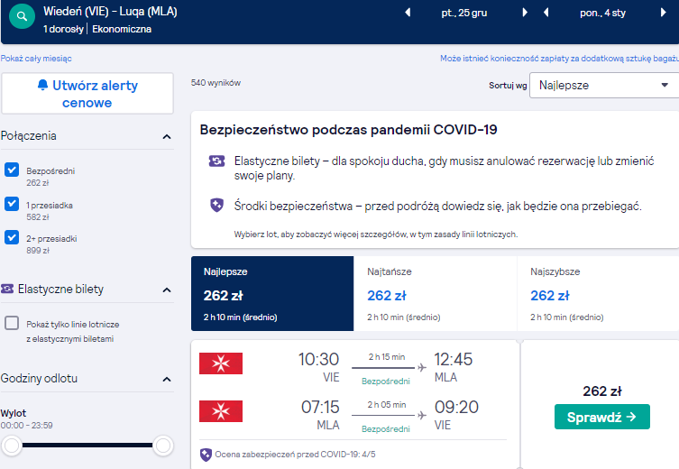The height and width of the screenshot is (469, 679).
Task: Click the 262 zł price above Sprawdź
Action: tap(602, 391)
